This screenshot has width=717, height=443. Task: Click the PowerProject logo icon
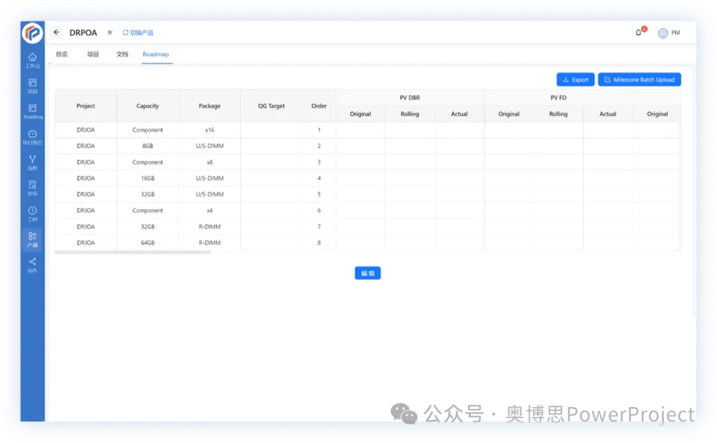pos(33,33)
